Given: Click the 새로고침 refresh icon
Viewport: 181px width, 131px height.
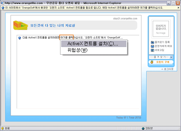Looking at the screenshot, I should [152, 50].
